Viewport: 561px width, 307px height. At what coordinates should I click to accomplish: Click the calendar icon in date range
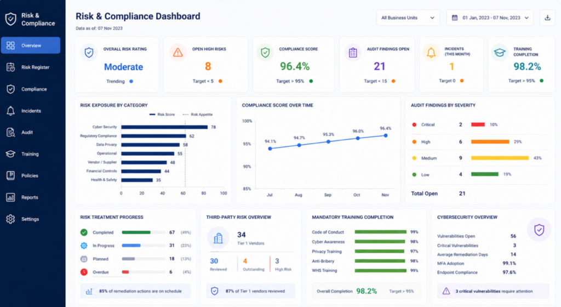(x=455, y=18)
